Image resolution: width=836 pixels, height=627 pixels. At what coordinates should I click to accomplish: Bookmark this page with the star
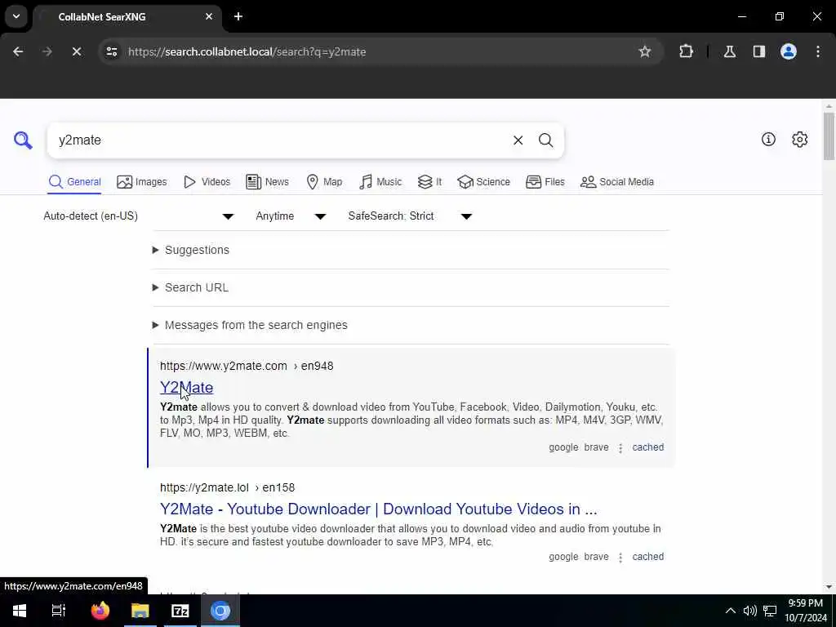pos(645,51)
